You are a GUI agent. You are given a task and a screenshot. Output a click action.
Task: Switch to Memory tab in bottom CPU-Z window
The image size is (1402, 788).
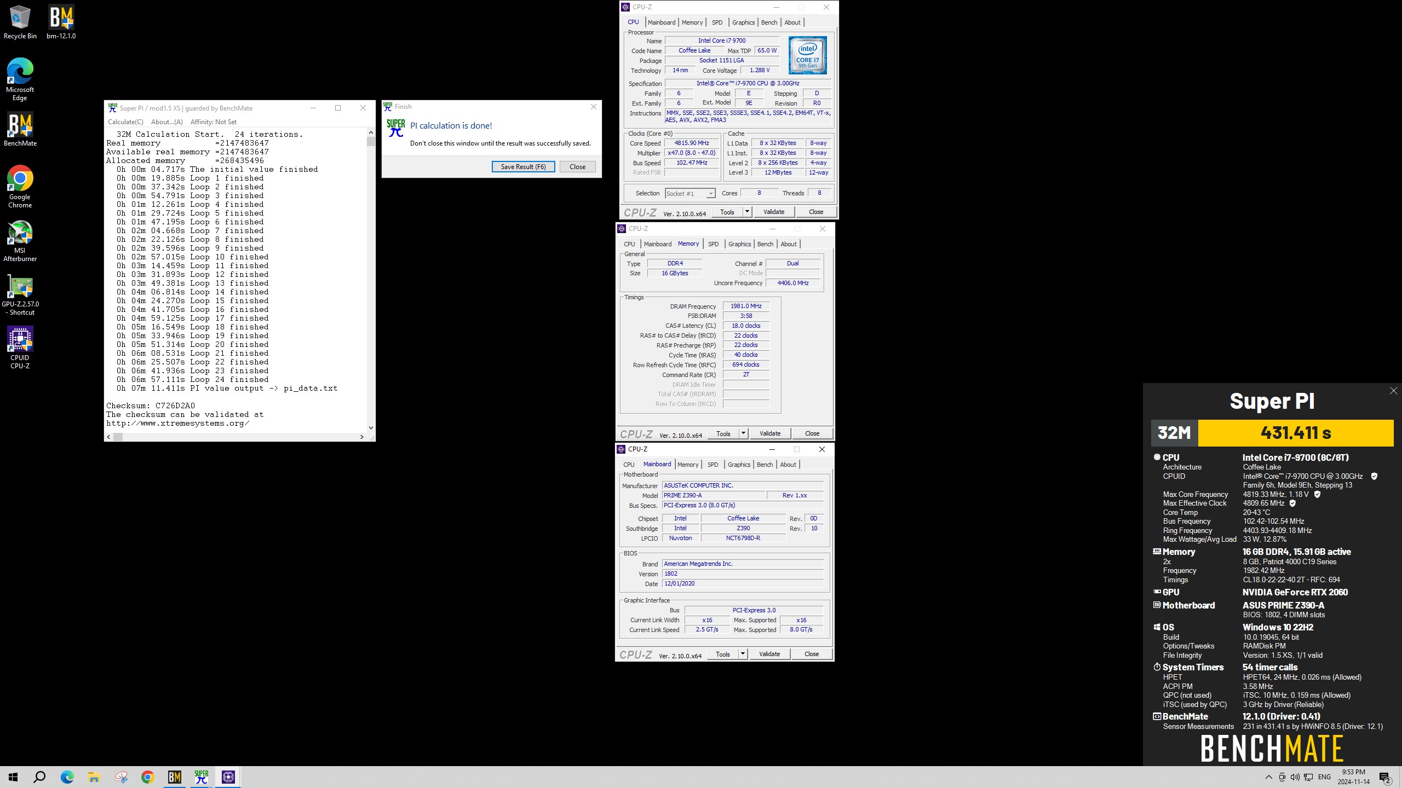point(688,465)
